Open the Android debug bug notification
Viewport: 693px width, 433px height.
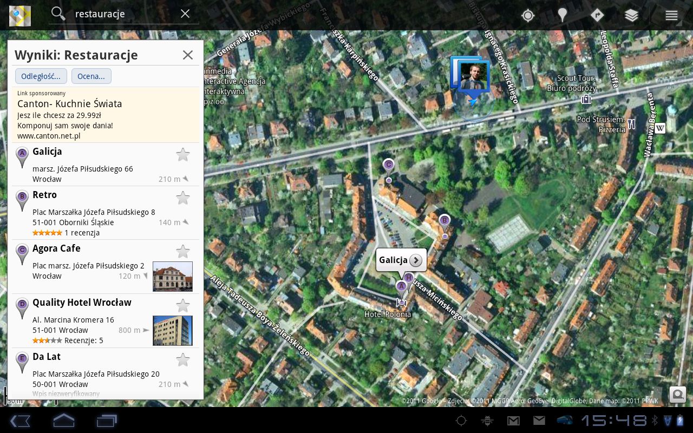[x=487, y=421]
